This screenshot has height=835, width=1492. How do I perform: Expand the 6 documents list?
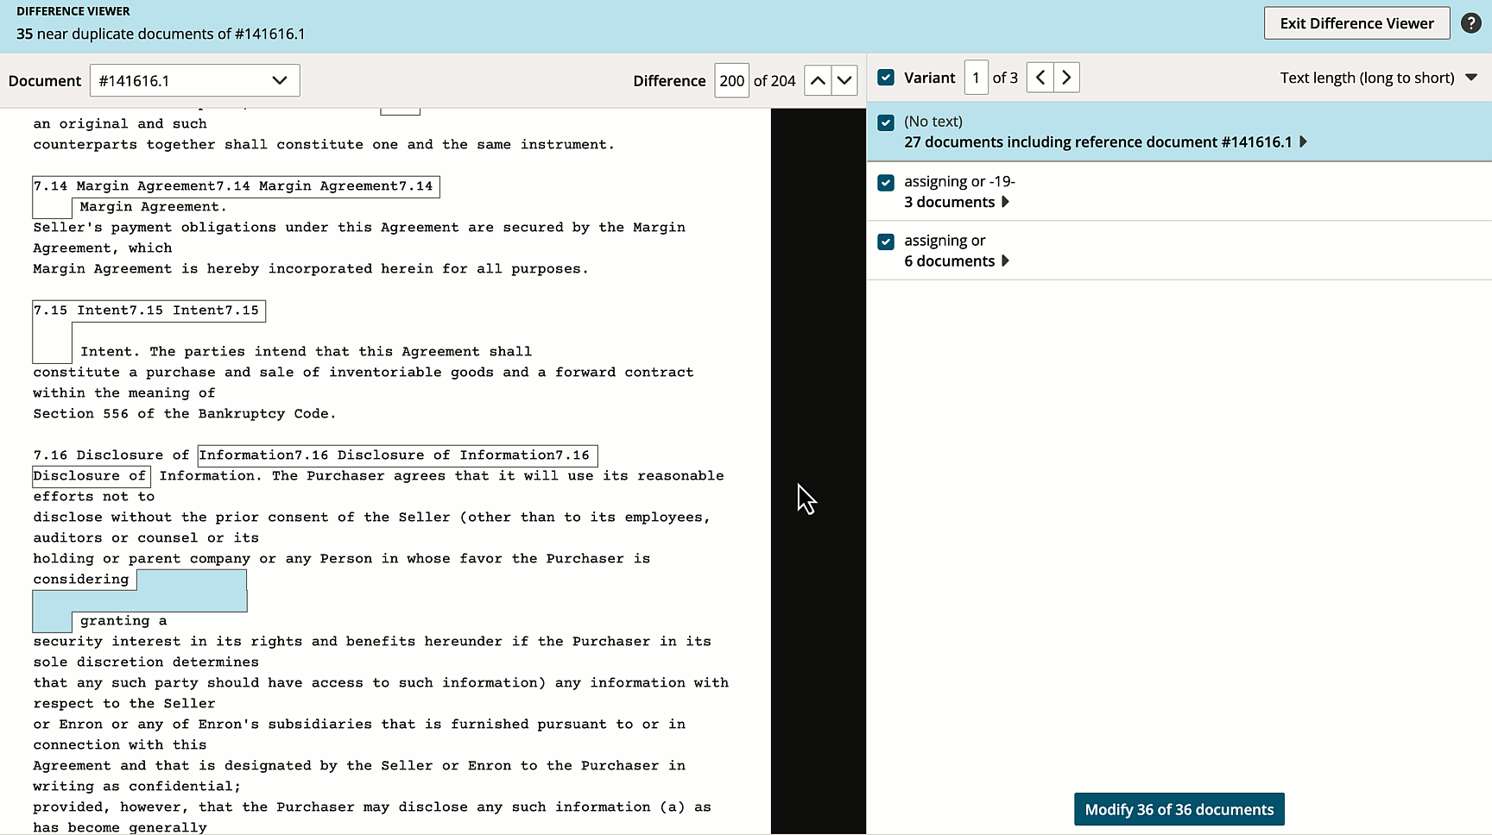[1005, 261]
